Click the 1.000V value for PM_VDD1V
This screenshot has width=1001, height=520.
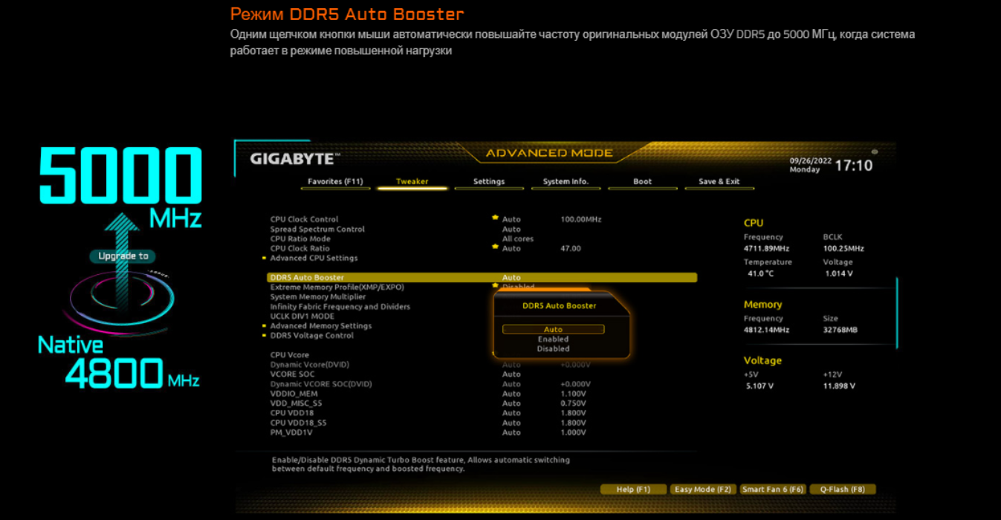coord(574,432)
